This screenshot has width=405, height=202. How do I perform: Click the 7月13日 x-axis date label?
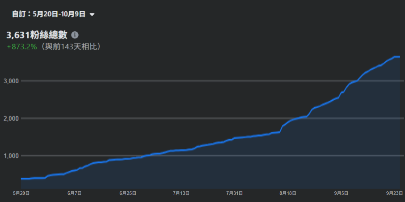(x=181, y=193)
